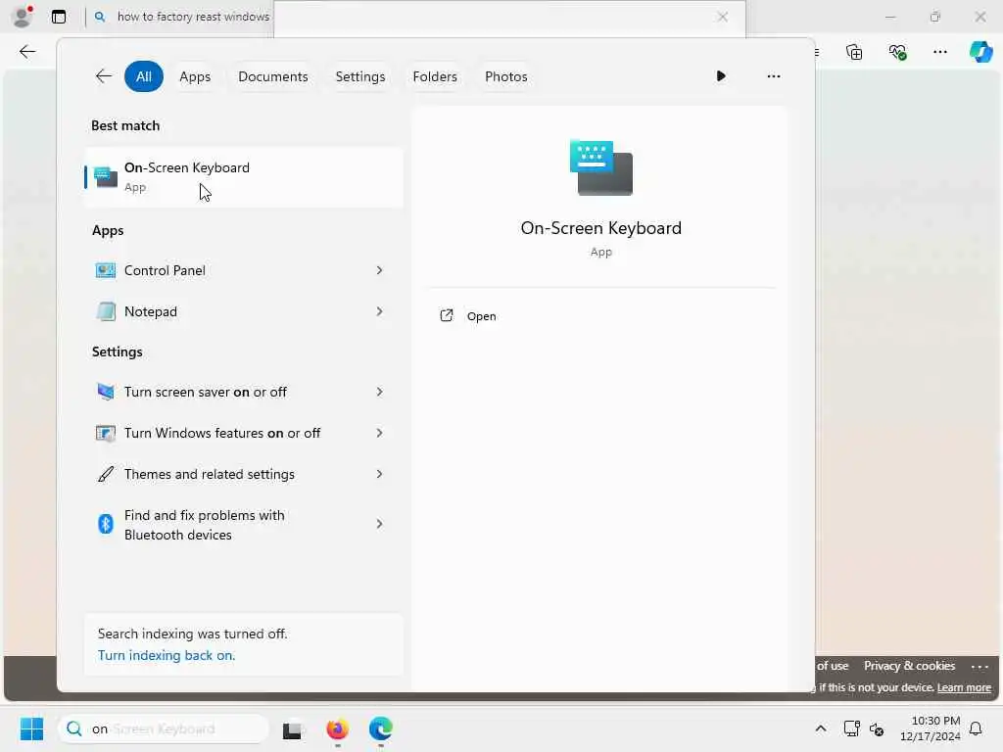Click Edge address bar search text
This screenshot has width=1003, height=752.
tap(193, 17)
